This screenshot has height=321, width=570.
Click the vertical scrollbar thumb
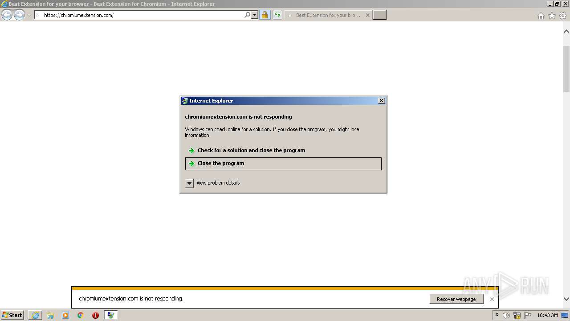[566, 69]
